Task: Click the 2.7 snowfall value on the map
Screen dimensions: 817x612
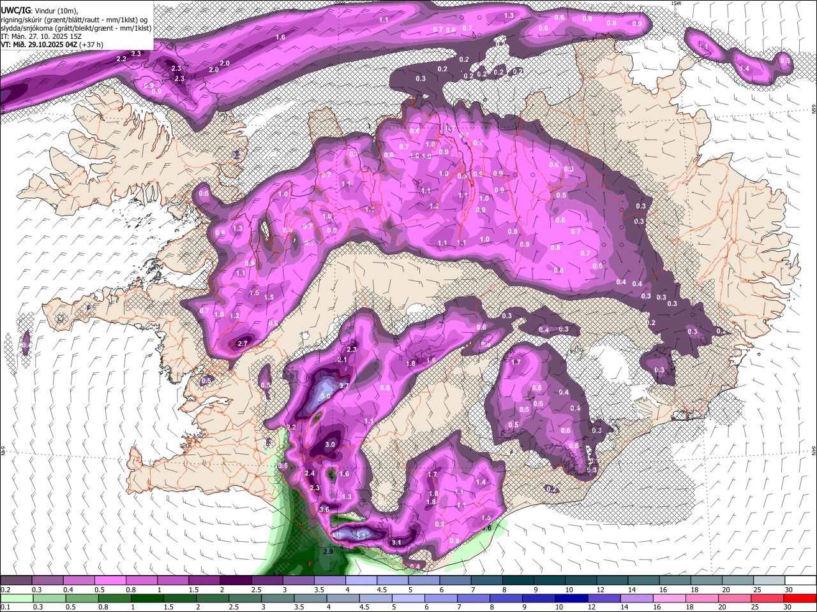Action: point(242,344)
